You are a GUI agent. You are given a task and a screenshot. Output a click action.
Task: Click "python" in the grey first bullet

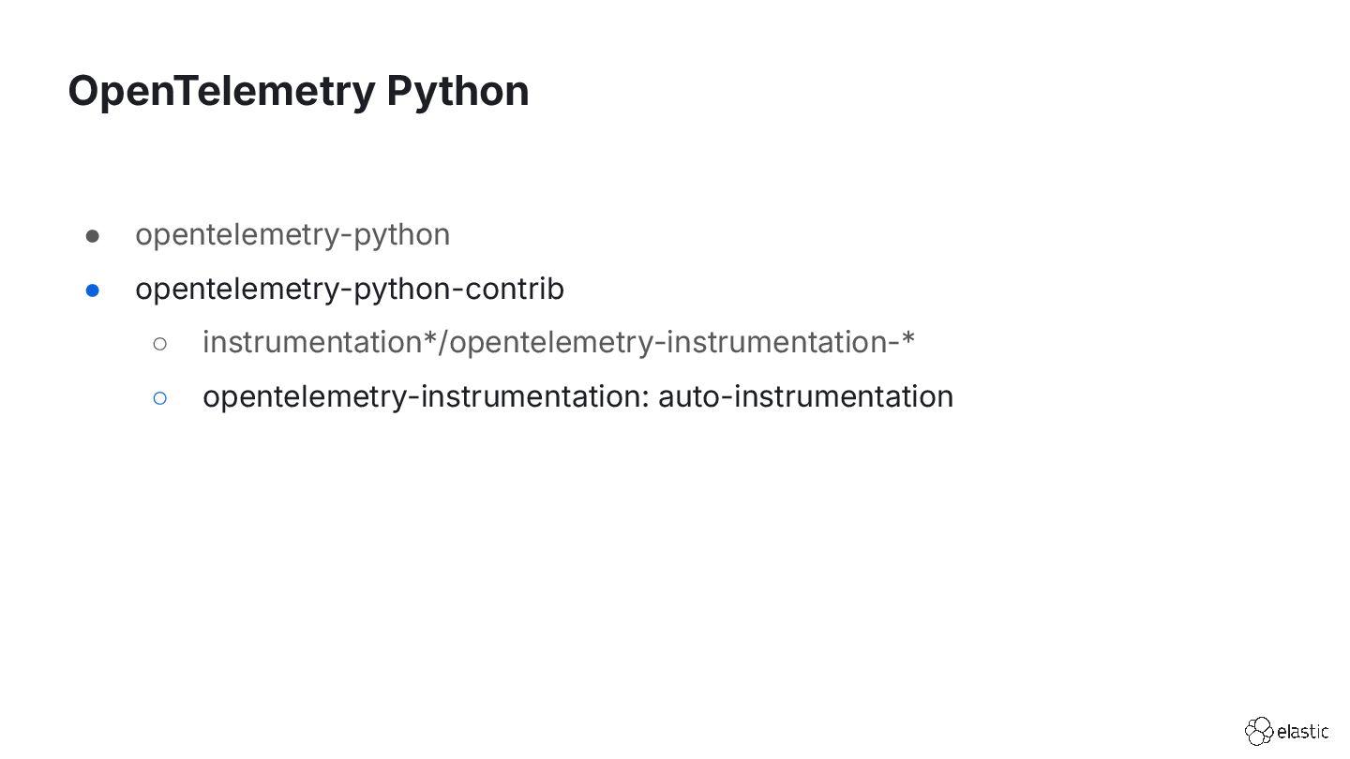pyautogui.click(x=401, y=236)
